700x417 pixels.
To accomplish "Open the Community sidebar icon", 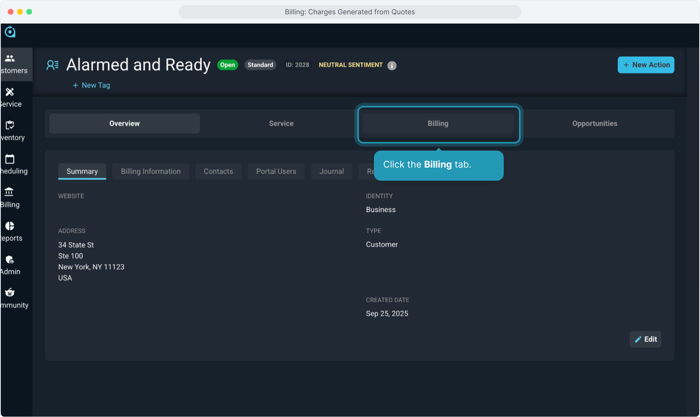I will (10, 293).
